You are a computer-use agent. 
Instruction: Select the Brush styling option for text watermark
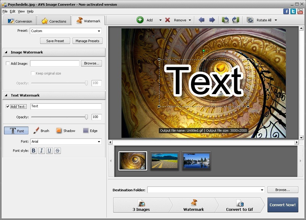click(x=41, y=130)
